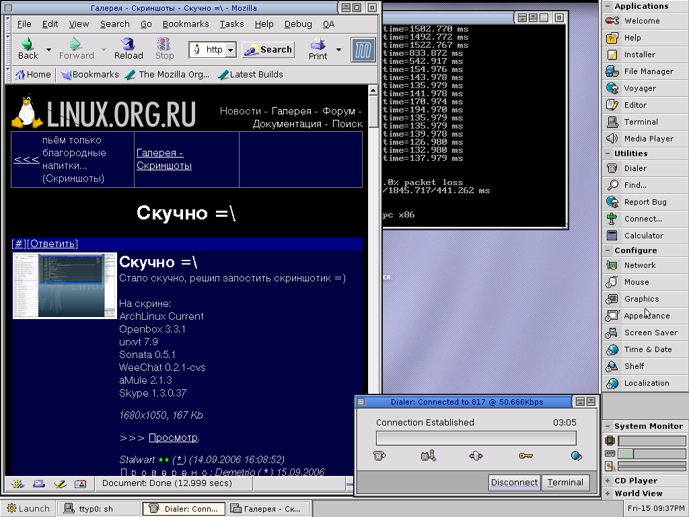Print the page with Print icon
The image size is (689, 517).
(x=318, y=48)
